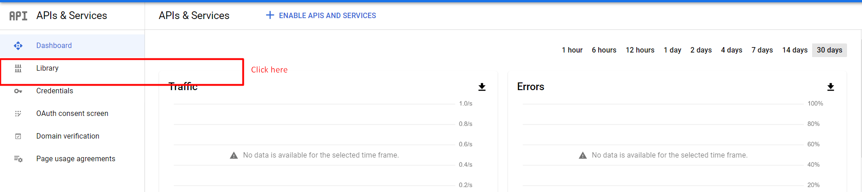Select the 1 hour time range
The image size is (862, 192).
coord(572,50)
